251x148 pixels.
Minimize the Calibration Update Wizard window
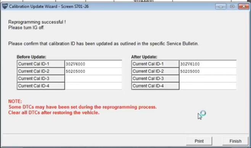(x=221, y=6)
